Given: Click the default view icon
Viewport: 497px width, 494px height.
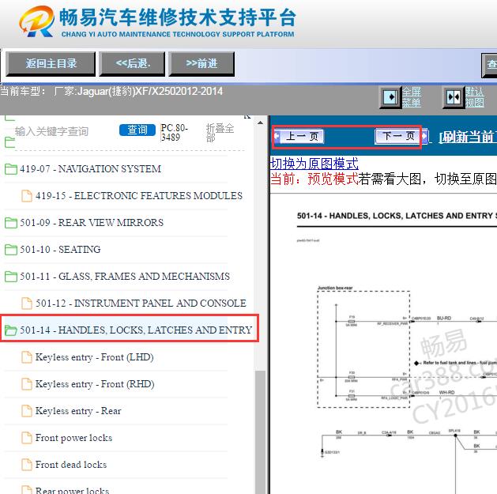Looking at the screenshot, I should pos(454,97).
